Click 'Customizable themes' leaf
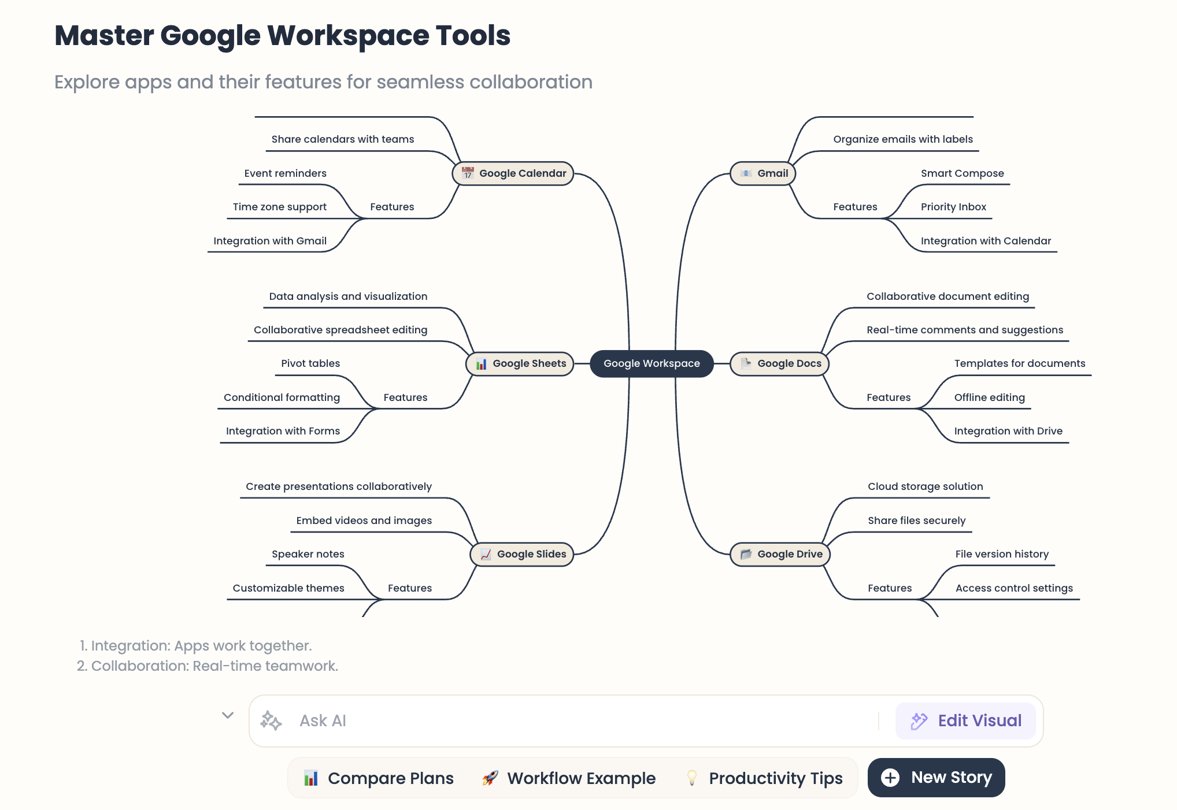 [x=288, y=588]
